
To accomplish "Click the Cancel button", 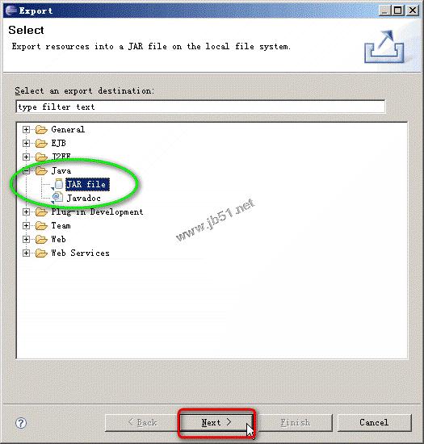I will 374,422.
